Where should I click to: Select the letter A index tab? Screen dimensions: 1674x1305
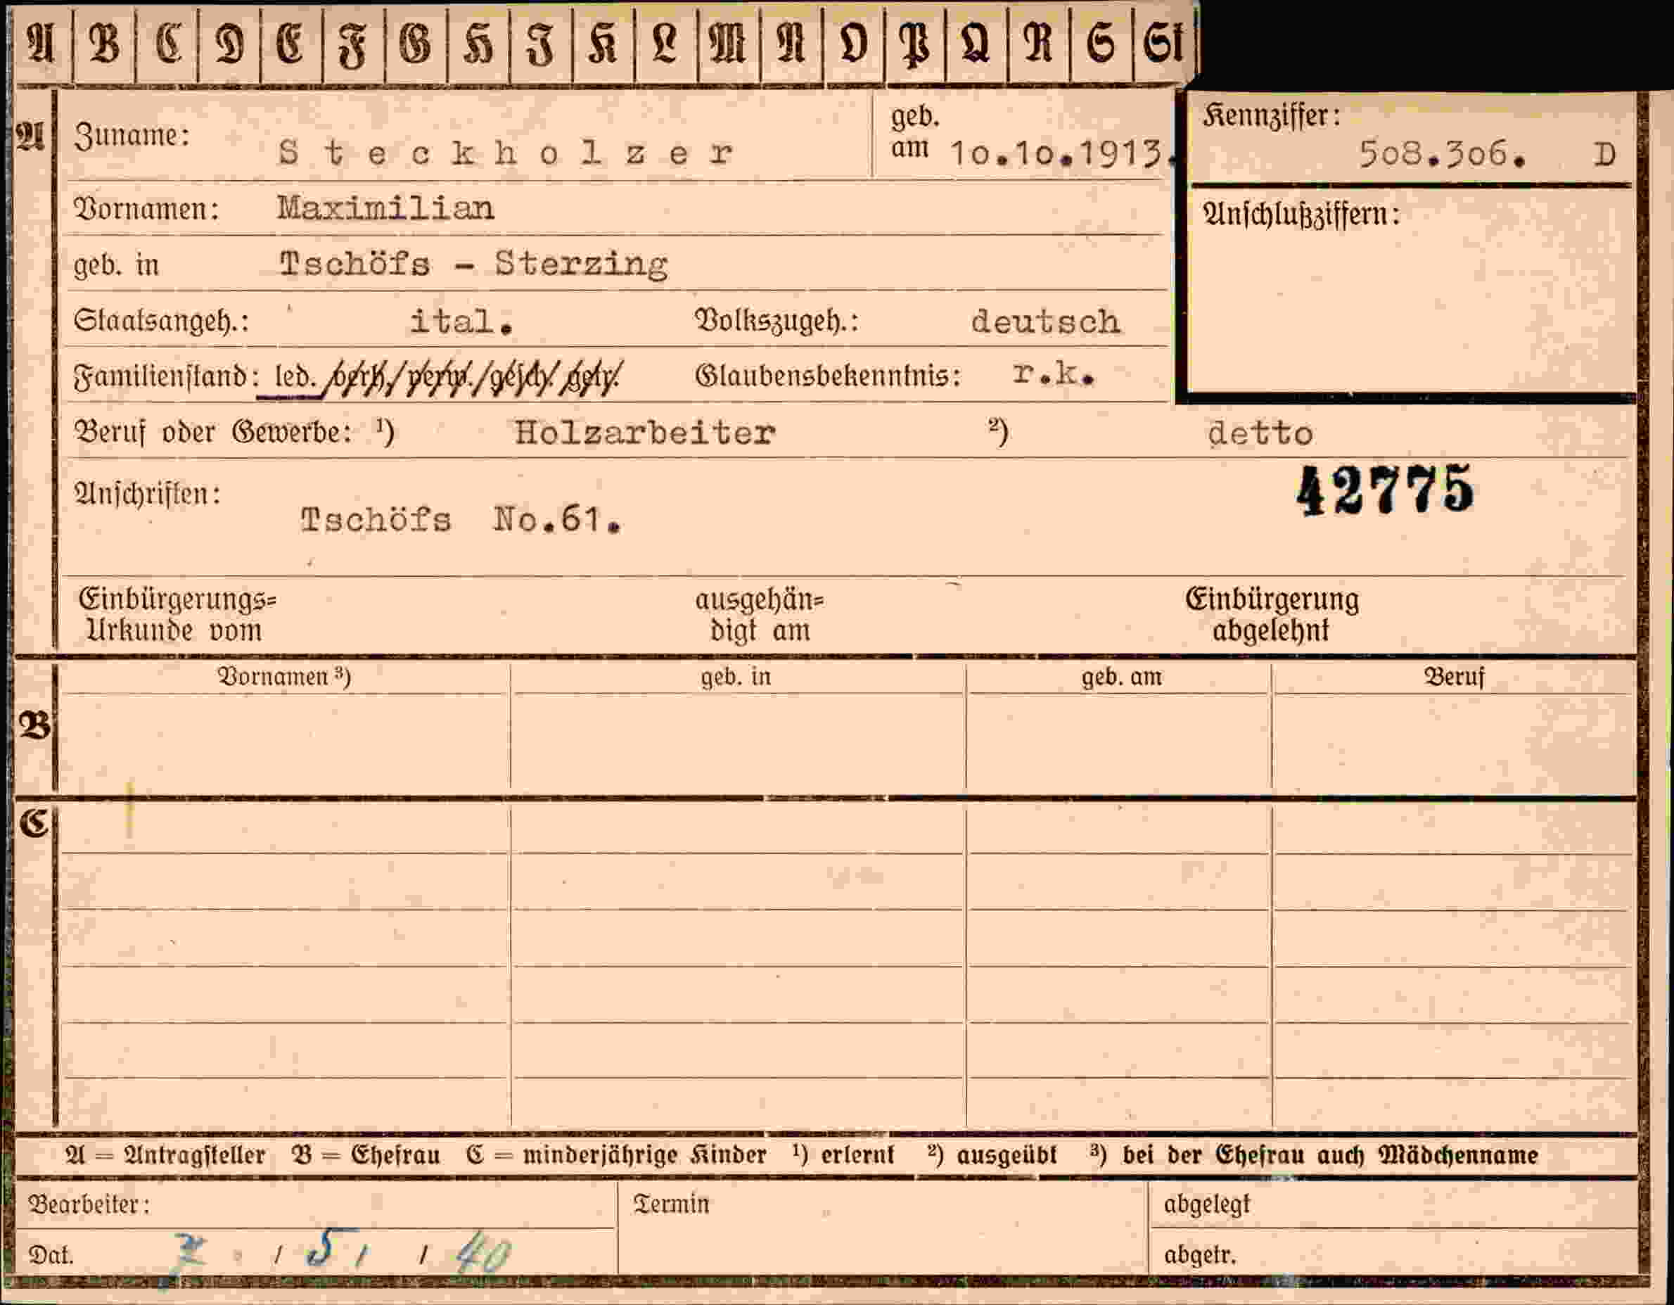pyautogui.click(x=42, y=44)
